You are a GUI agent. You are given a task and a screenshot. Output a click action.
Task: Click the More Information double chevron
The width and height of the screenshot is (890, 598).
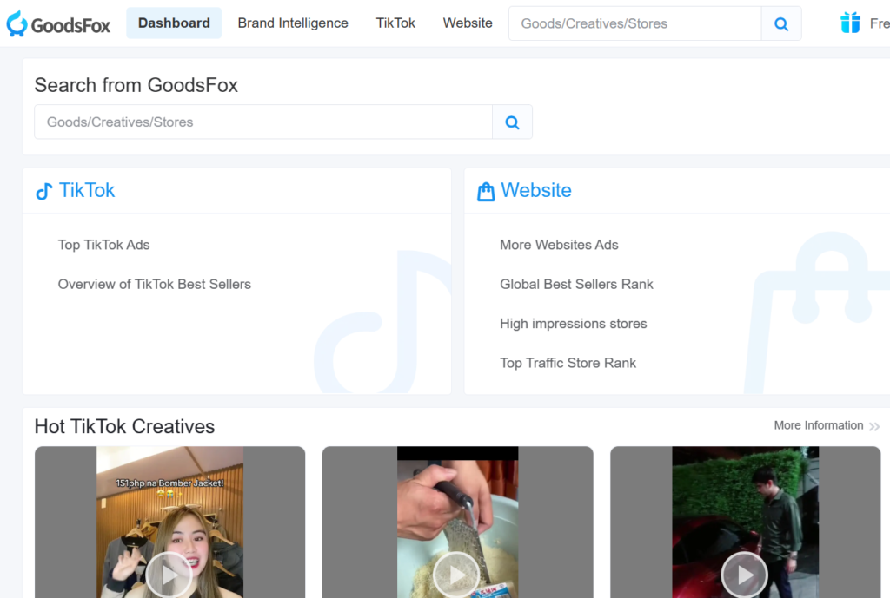click(873, 426)
